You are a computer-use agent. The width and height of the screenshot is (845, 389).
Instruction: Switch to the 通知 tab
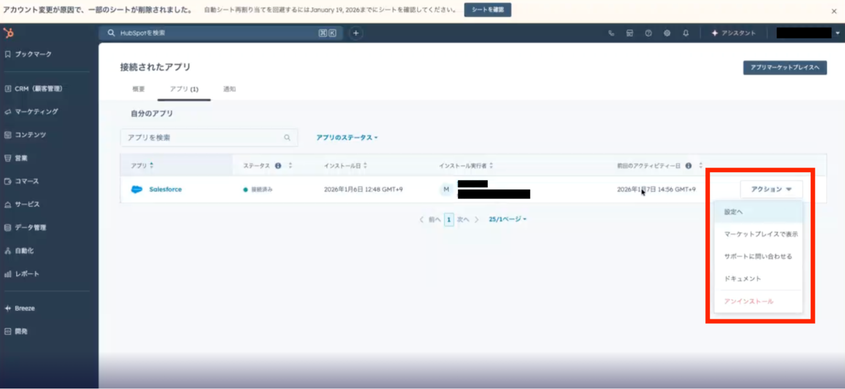pos(229,89)
